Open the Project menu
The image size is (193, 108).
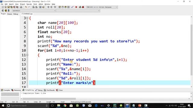coord(23,4)
